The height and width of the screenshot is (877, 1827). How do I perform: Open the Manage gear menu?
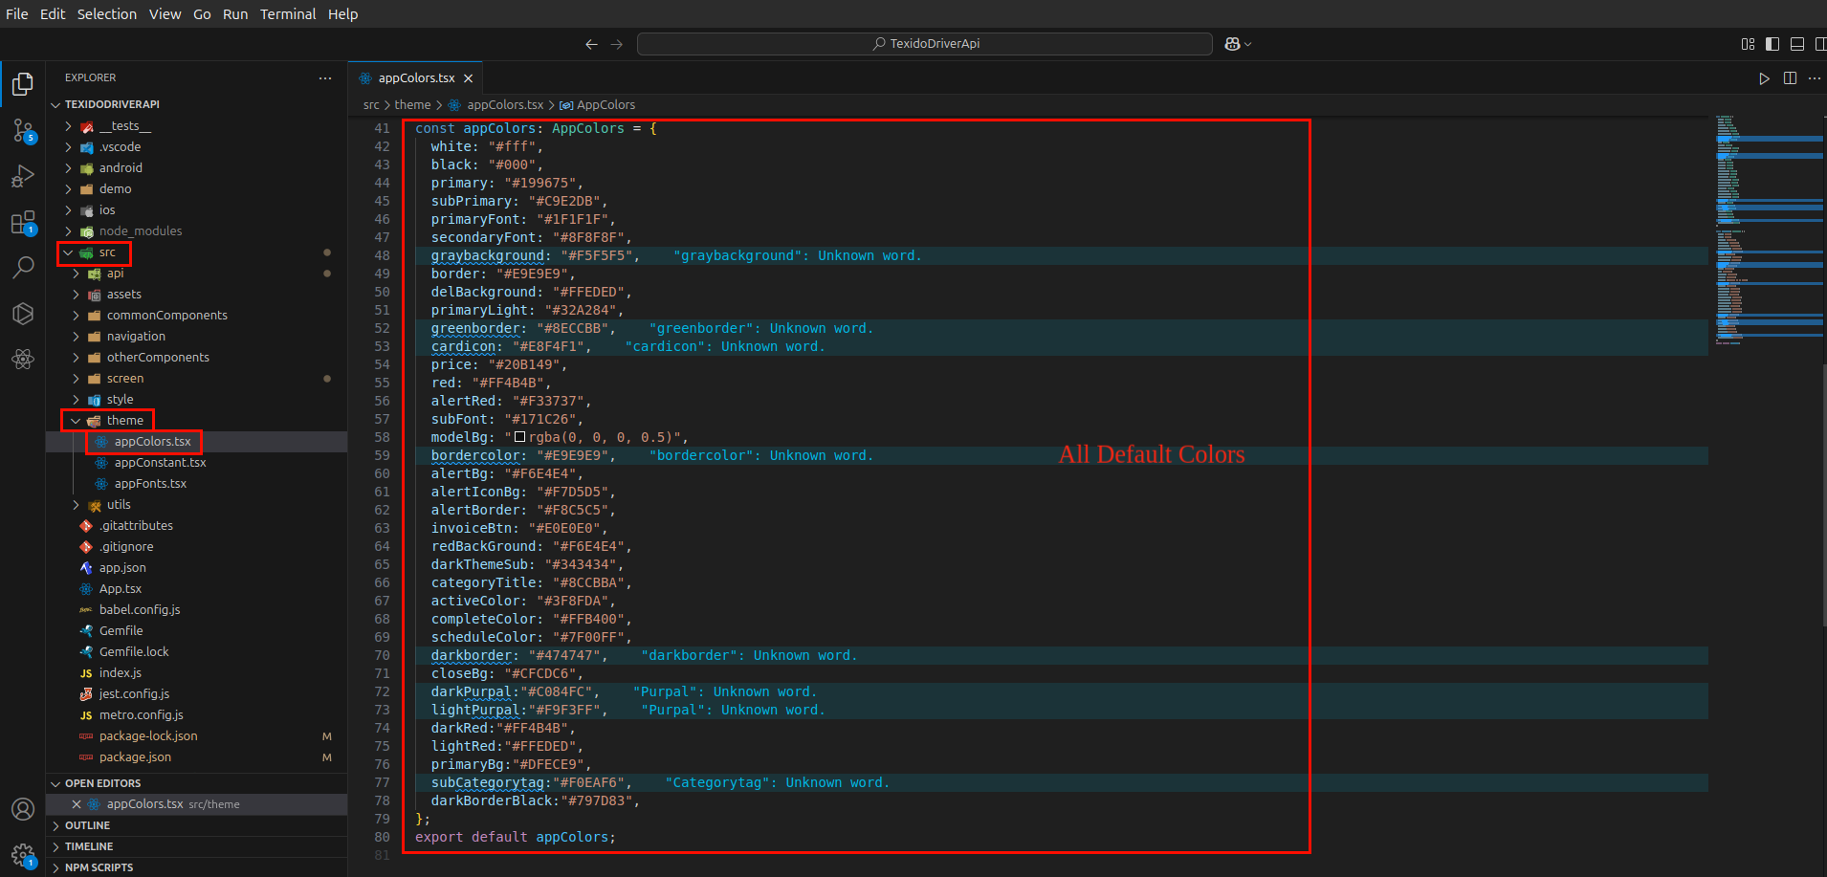pos(23,854)
